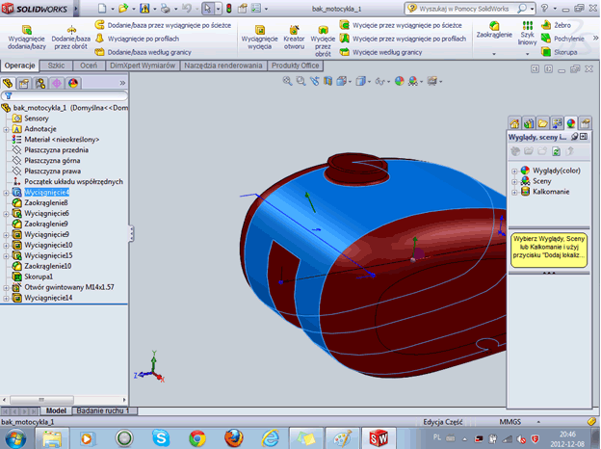The image size is (601, 449).
Task: Expand the Adnotacje tree node
Action: [x=6, y=130]
